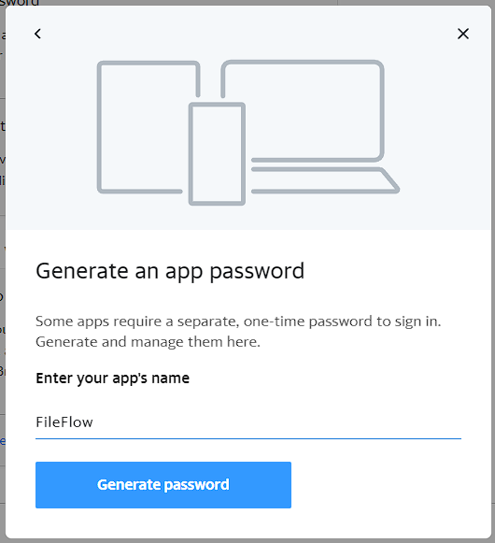Screen dimensions: 495x543
Task: Click the laptop keyboard base in illustration
Action: [x=325, y=180]
